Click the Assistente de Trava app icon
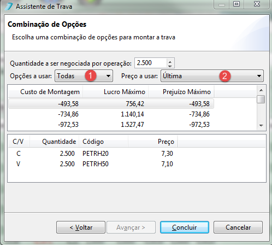The width and height of the screenshot is (272, 245). (x=9, y=7)
